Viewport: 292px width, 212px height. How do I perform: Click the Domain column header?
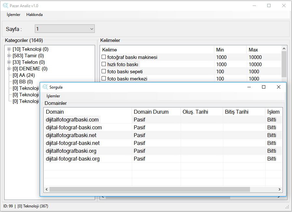(x=88, y=112)
